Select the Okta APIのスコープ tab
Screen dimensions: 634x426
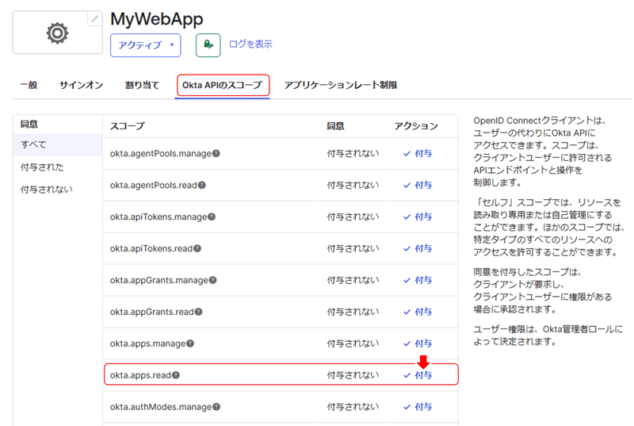223,85
